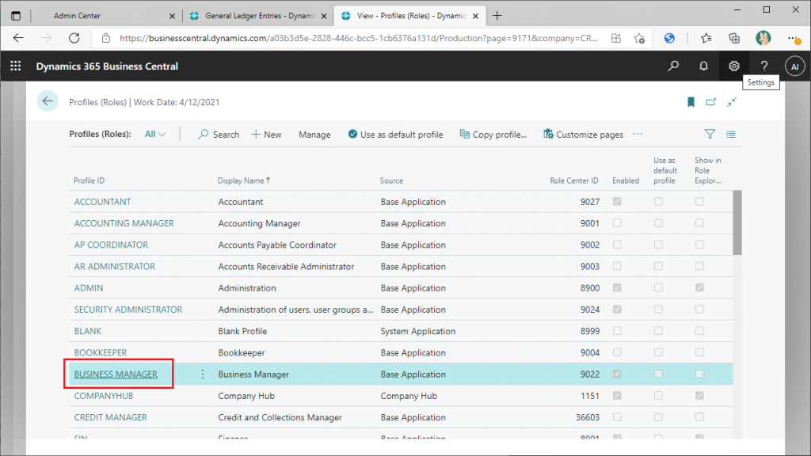Show more actions ellipsis in the action bar

tap(638, 134)
